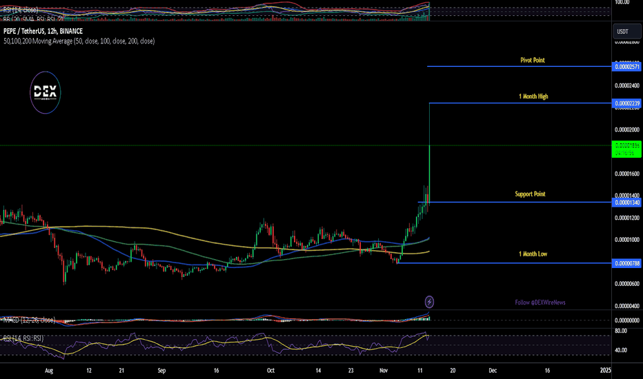Click the 0.00001340 price tag

tap(626, 203)
